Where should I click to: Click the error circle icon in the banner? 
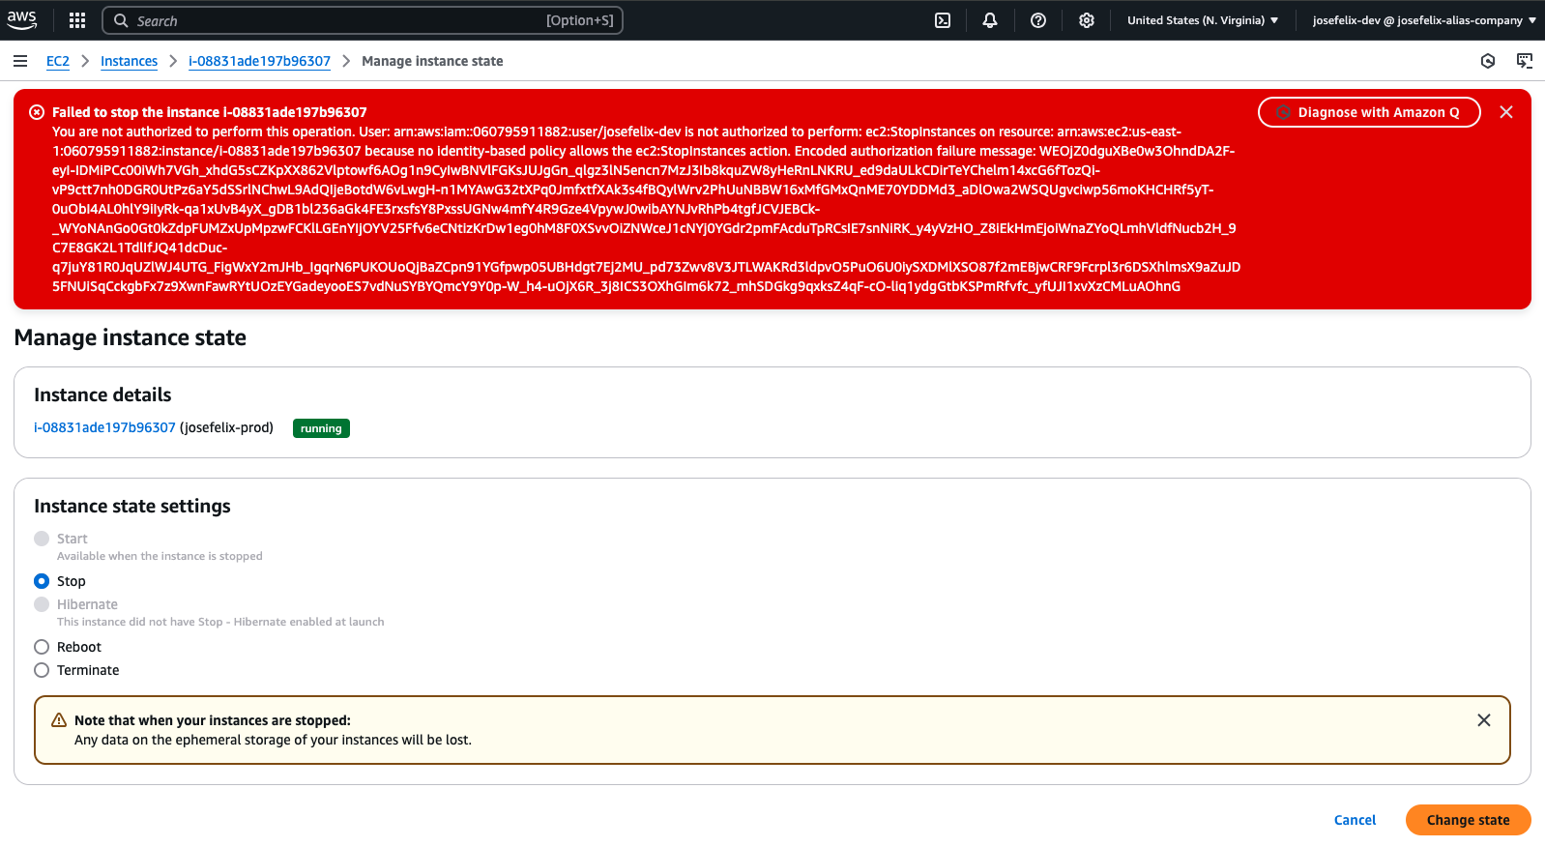pos(37,112)
